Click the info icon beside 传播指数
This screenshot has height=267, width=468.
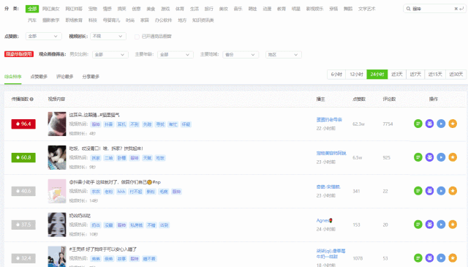(31, 99)
